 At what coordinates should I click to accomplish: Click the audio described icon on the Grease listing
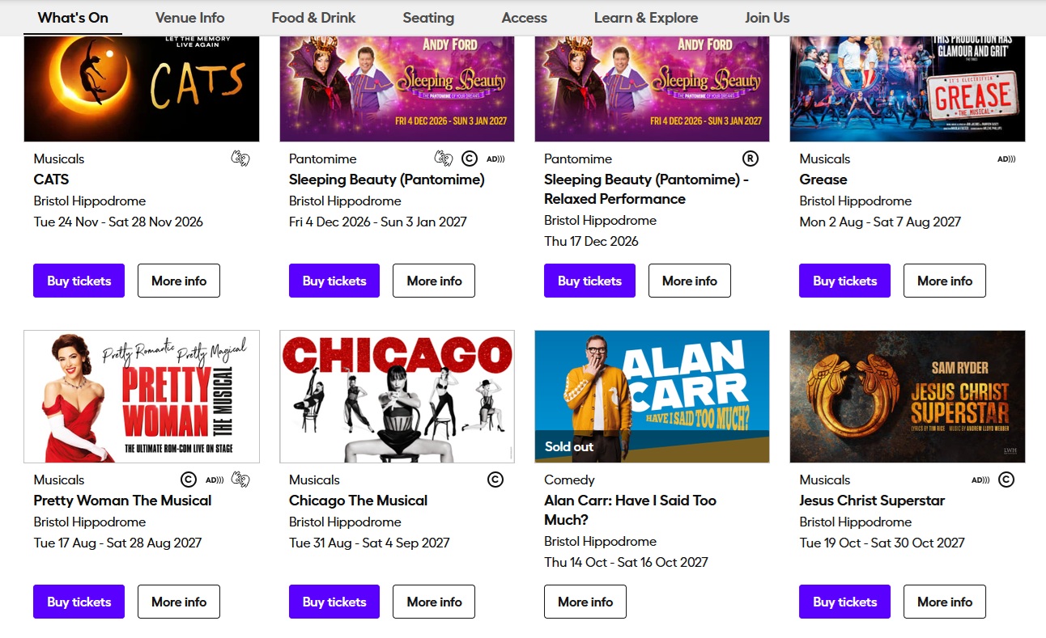[x=1006, y=158]
